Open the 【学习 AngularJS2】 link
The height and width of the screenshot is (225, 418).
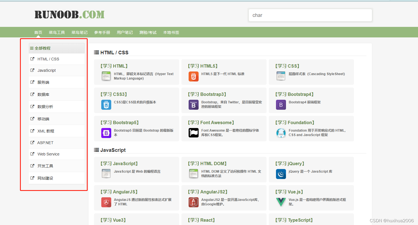pyautogui.click(x=208, y=192)
